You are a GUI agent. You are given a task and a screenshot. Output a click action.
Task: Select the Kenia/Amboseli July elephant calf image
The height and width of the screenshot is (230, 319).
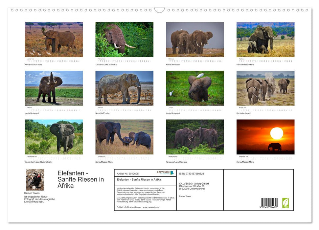[x=194, y=88]
